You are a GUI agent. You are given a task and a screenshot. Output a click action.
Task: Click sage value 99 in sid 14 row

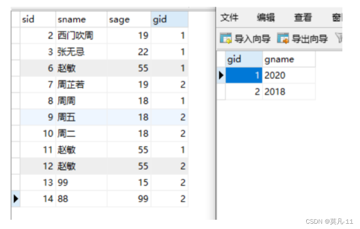[129, 199]
